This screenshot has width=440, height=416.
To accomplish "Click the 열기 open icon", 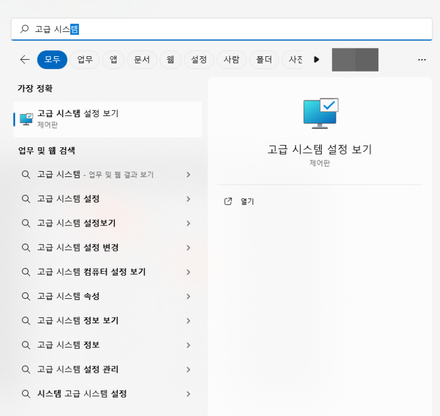I will [x=228, y=201].
